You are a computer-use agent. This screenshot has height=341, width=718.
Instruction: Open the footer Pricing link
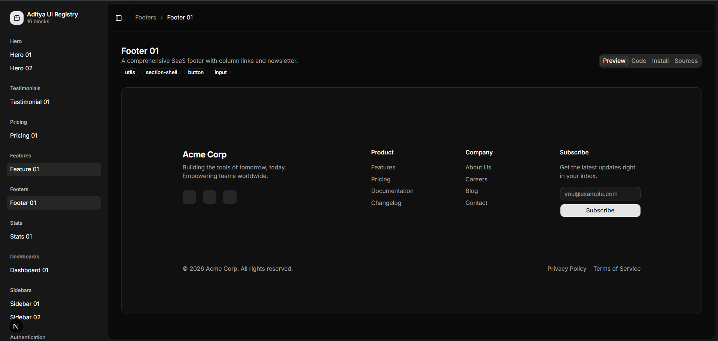click(x=381, y=179)
